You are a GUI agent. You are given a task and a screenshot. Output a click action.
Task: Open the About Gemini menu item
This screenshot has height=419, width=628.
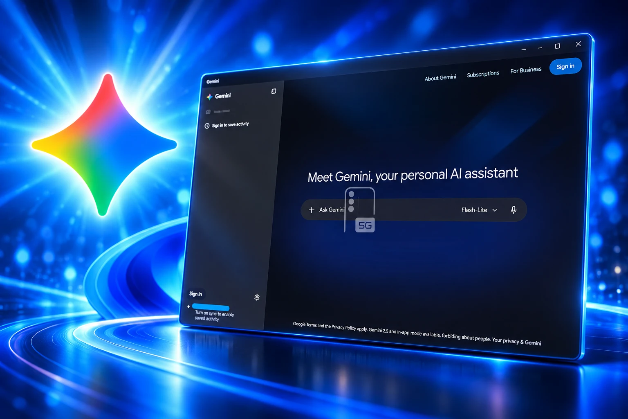(440, 78)
